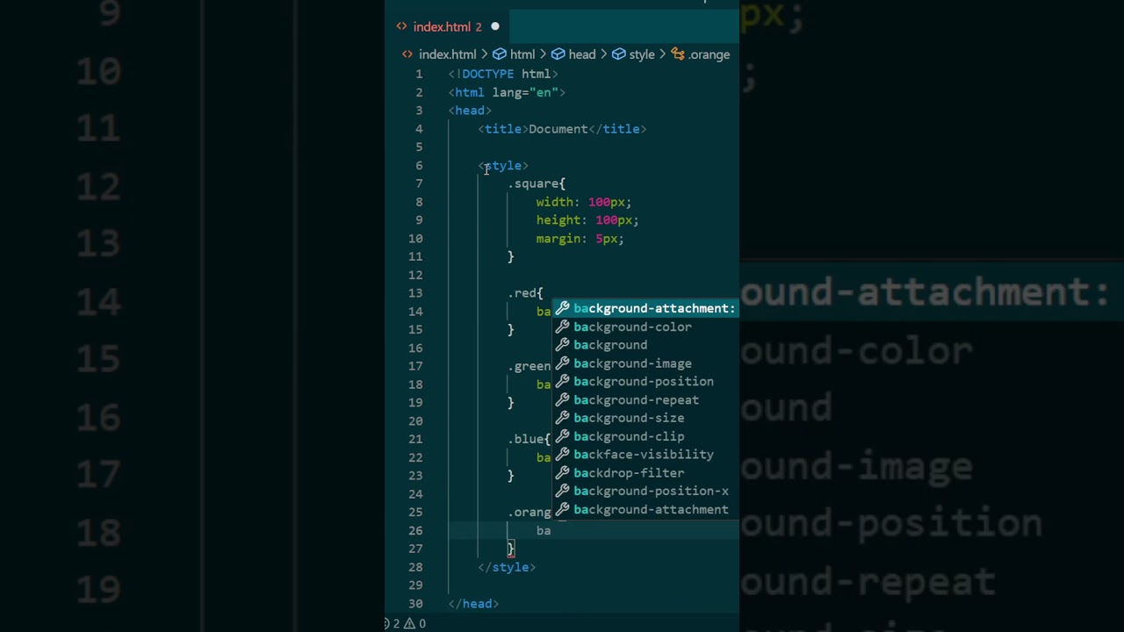Image resolution: width=1124 pixels, height=632 pixels.
Task: Click the cube icon beside breadcrumb head
Action: pyautogui.click(x=558, y=54)
